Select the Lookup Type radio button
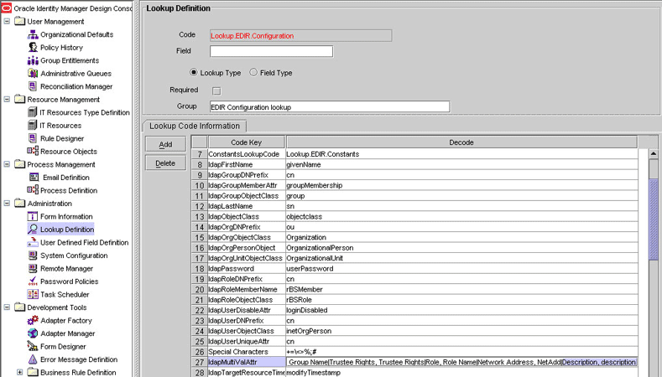Viewport: 662px width, 377px height. coord(193,72)
